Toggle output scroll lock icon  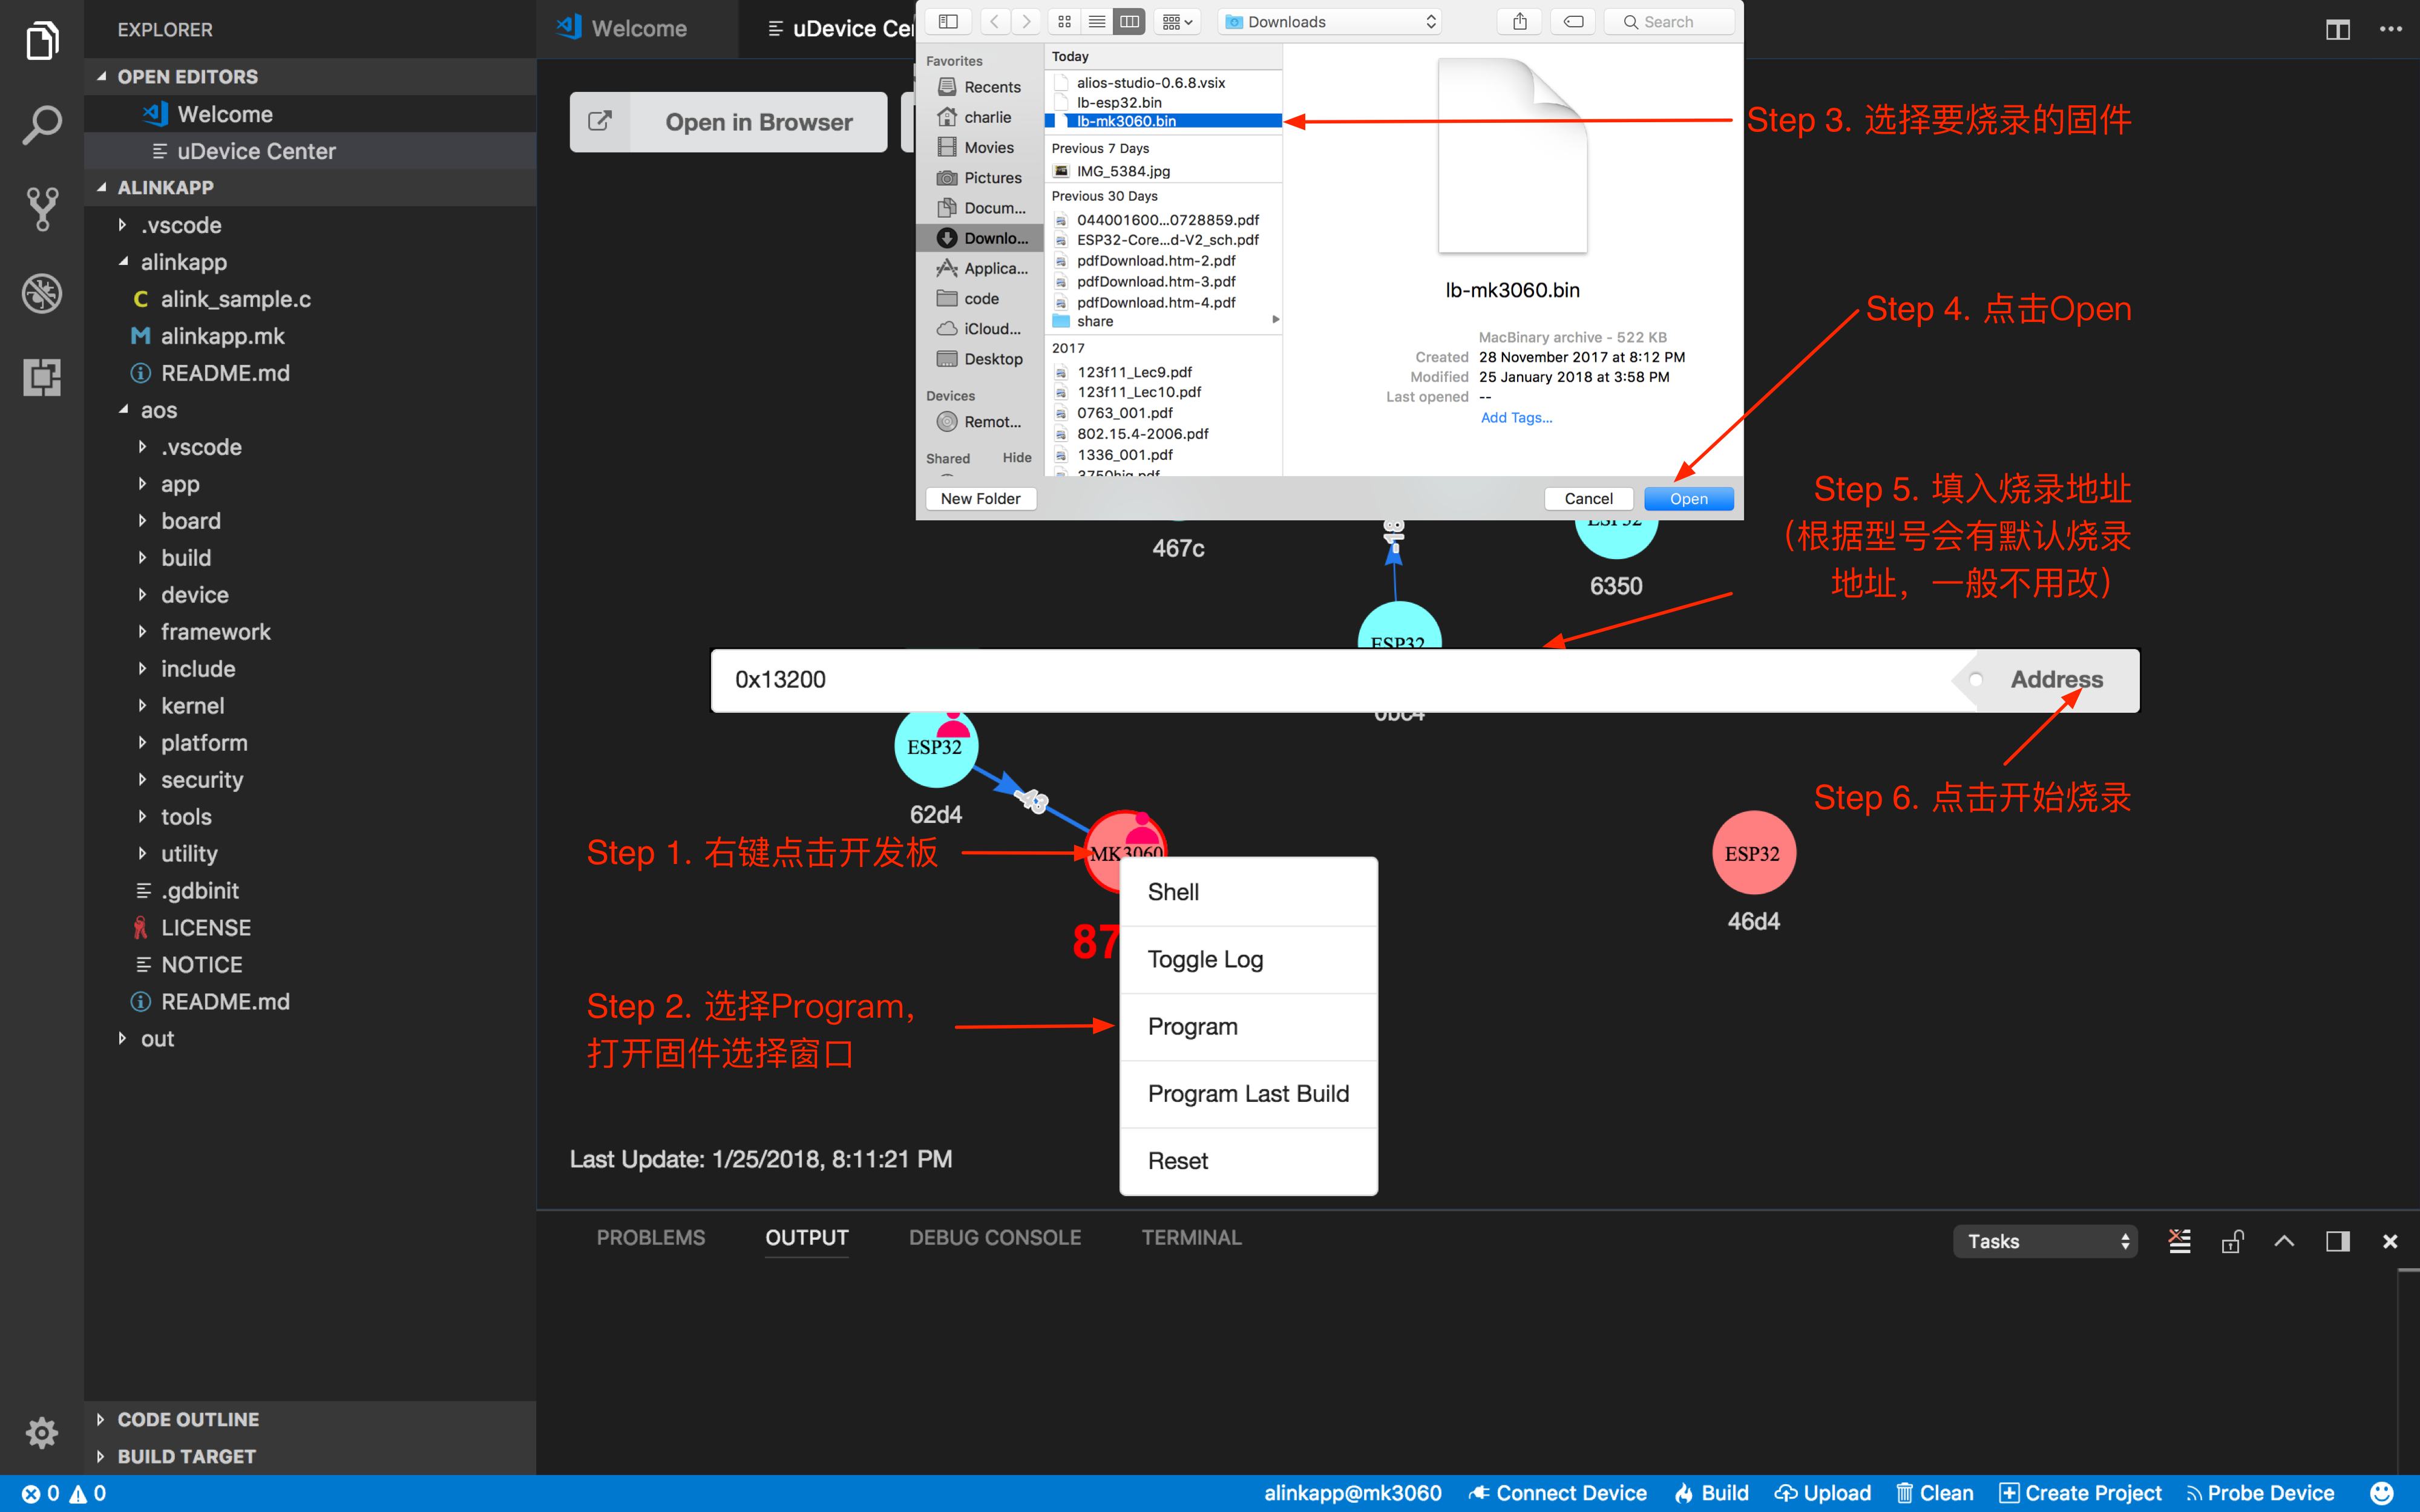tap(2232, 1241)
